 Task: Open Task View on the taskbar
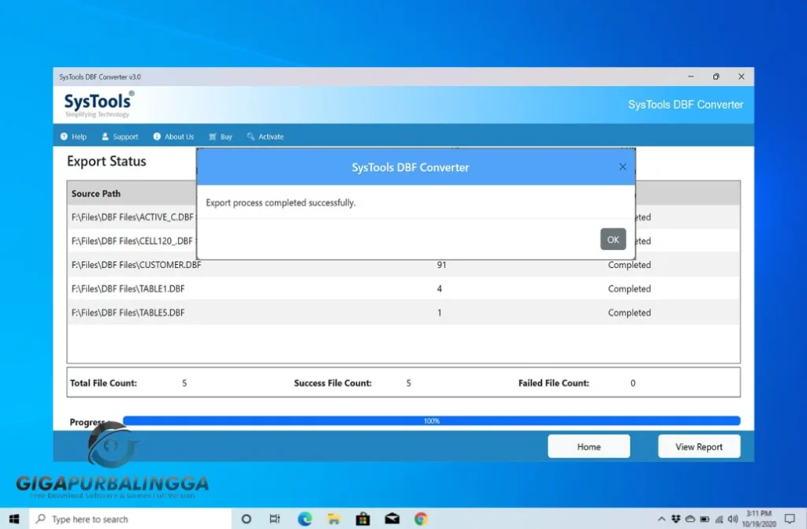274,519
